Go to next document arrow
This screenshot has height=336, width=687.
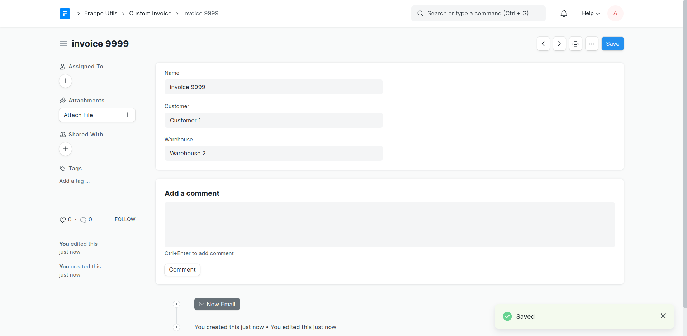click(559, 44)
